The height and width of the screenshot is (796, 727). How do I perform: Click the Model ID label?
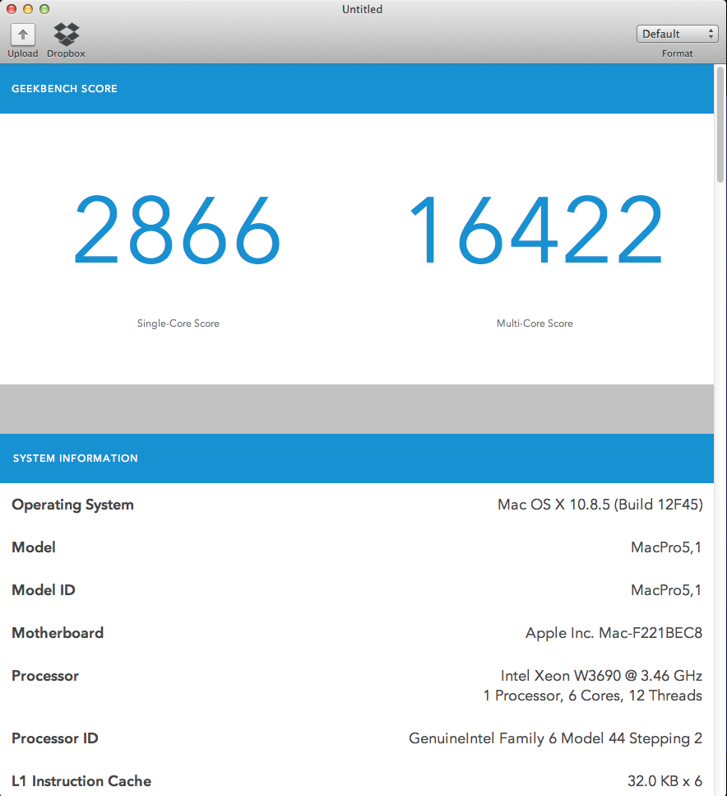(43, 590)
